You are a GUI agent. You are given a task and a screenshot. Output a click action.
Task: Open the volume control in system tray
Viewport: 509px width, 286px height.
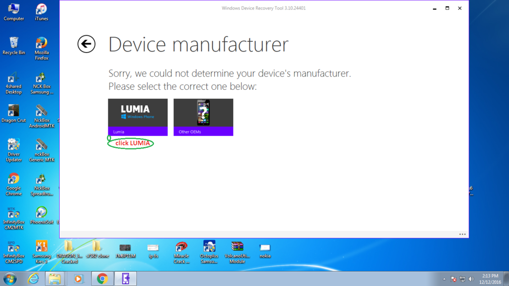(471, 279)
